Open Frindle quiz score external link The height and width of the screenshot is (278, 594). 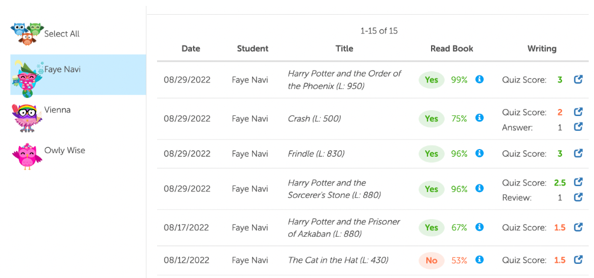(x=579, y=154)
